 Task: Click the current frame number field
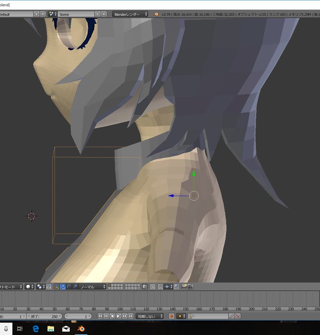78,316
